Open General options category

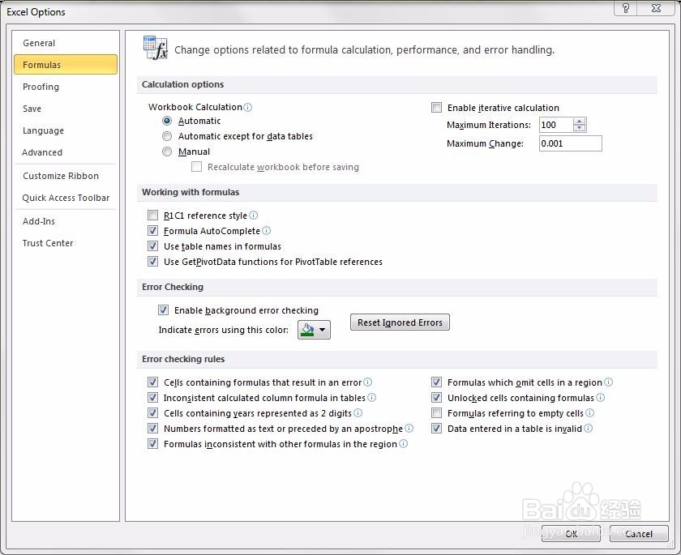pyautogui.click(x=66, y=43)
